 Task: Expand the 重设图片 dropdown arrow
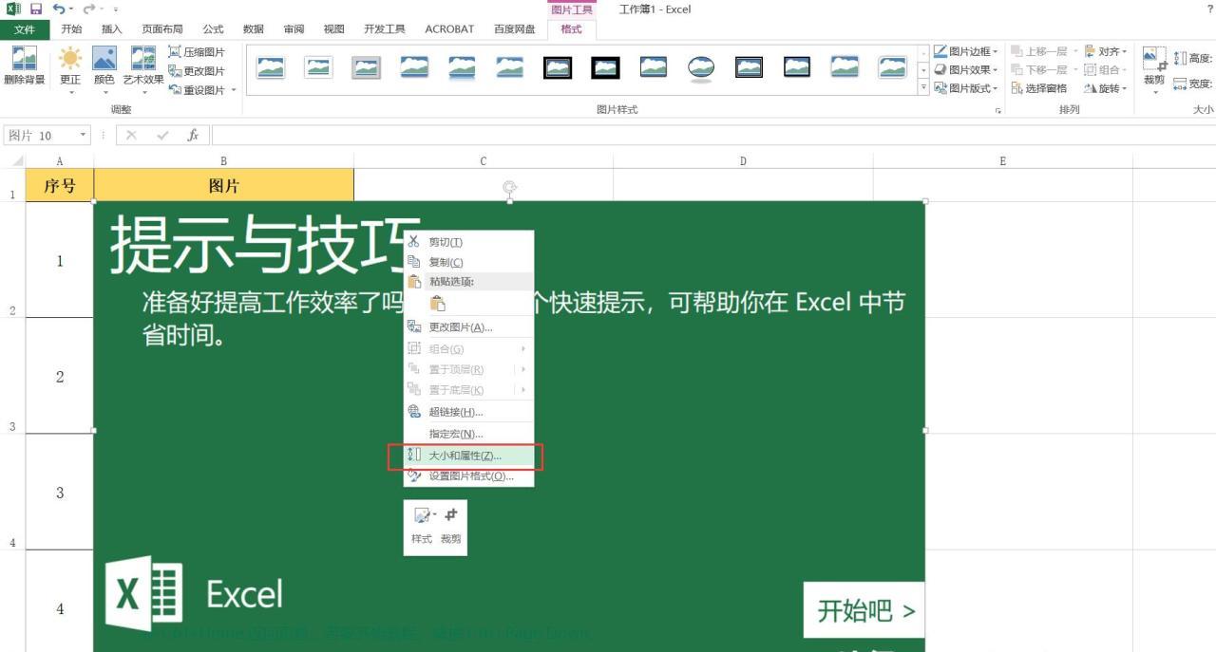(x=234, y=90)
